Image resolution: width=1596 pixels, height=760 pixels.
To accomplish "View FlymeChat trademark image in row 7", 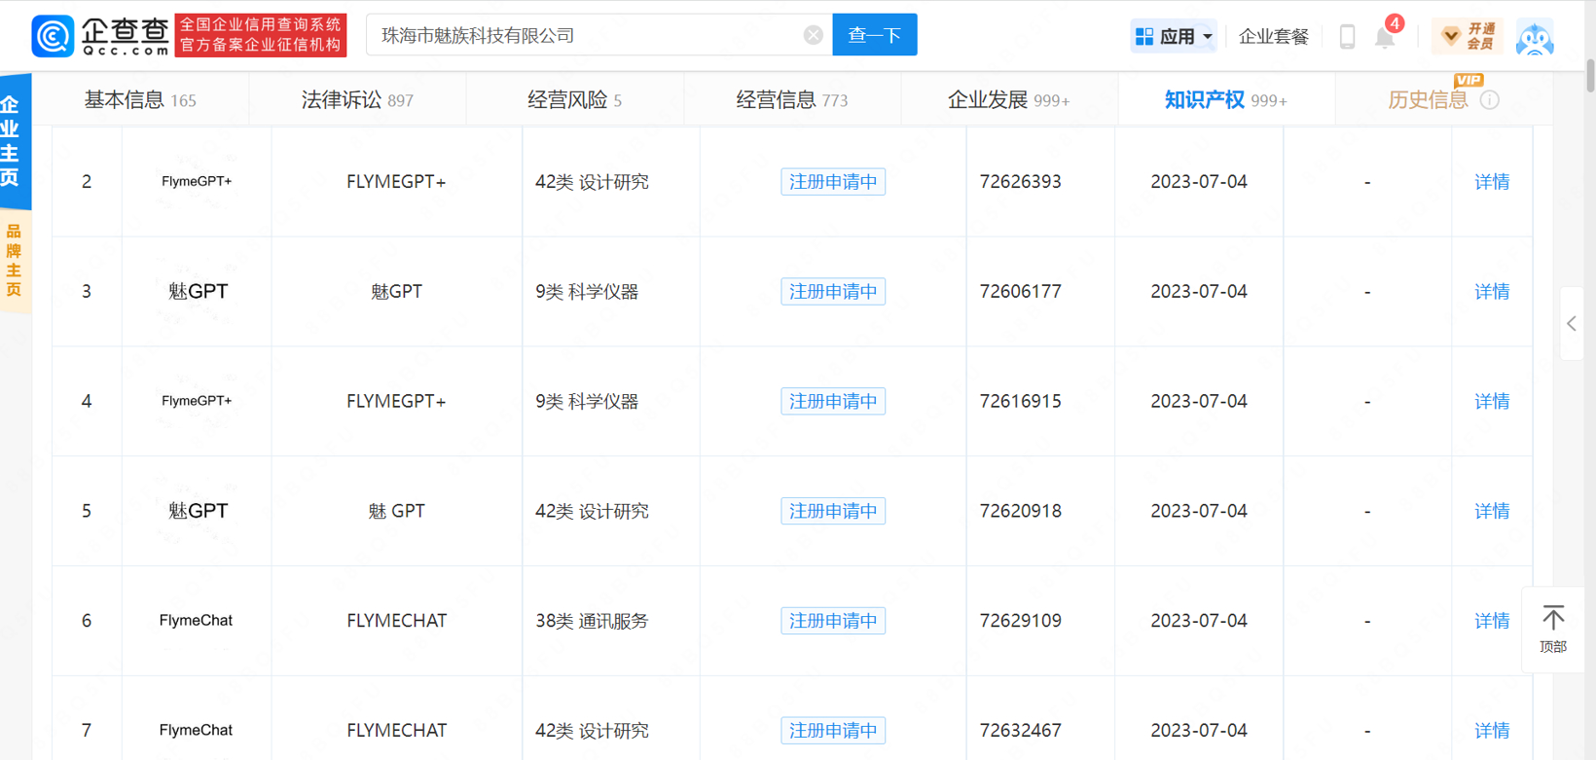I will click(x=196, y=730).
